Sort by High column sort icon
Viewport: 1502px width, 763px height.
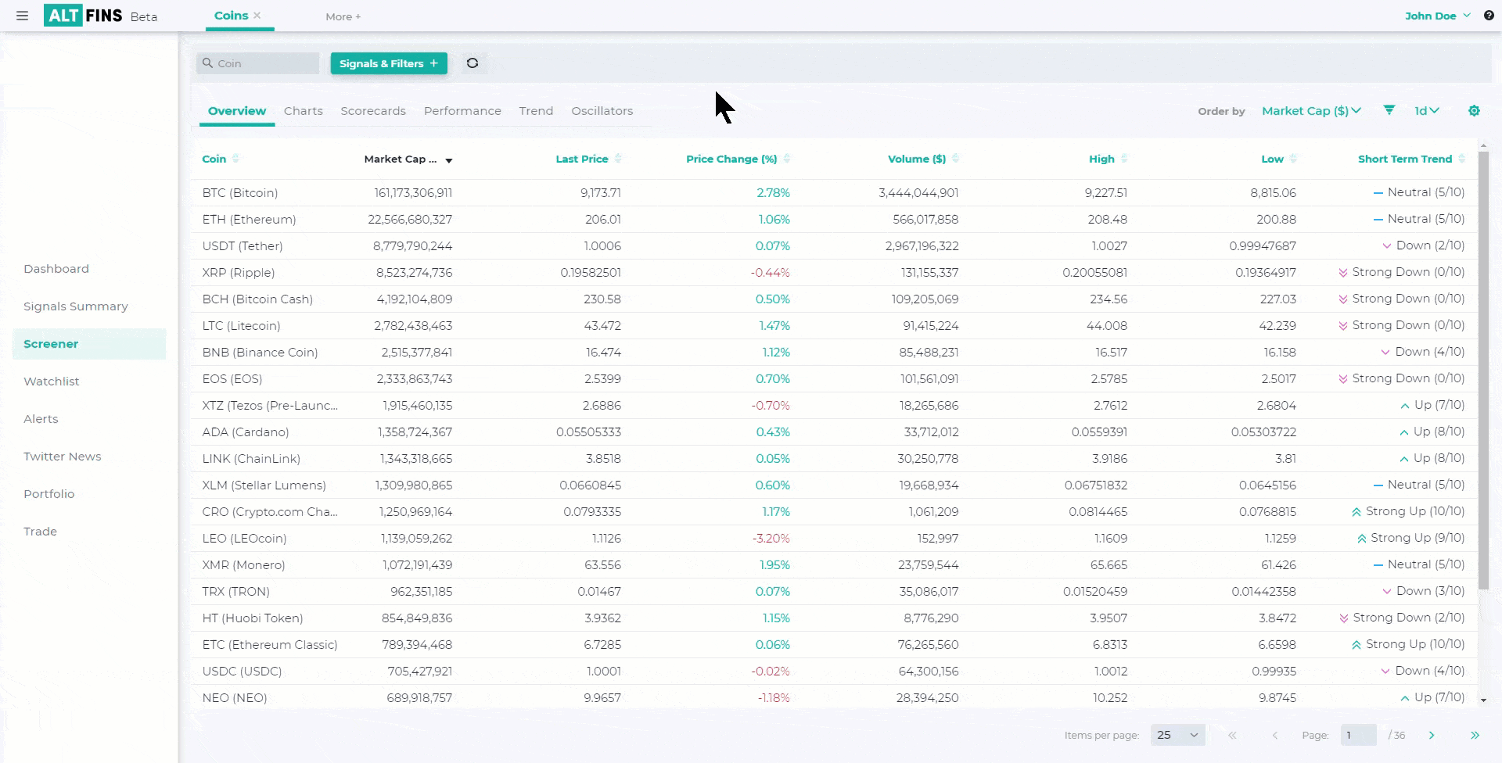(1124, 159)
